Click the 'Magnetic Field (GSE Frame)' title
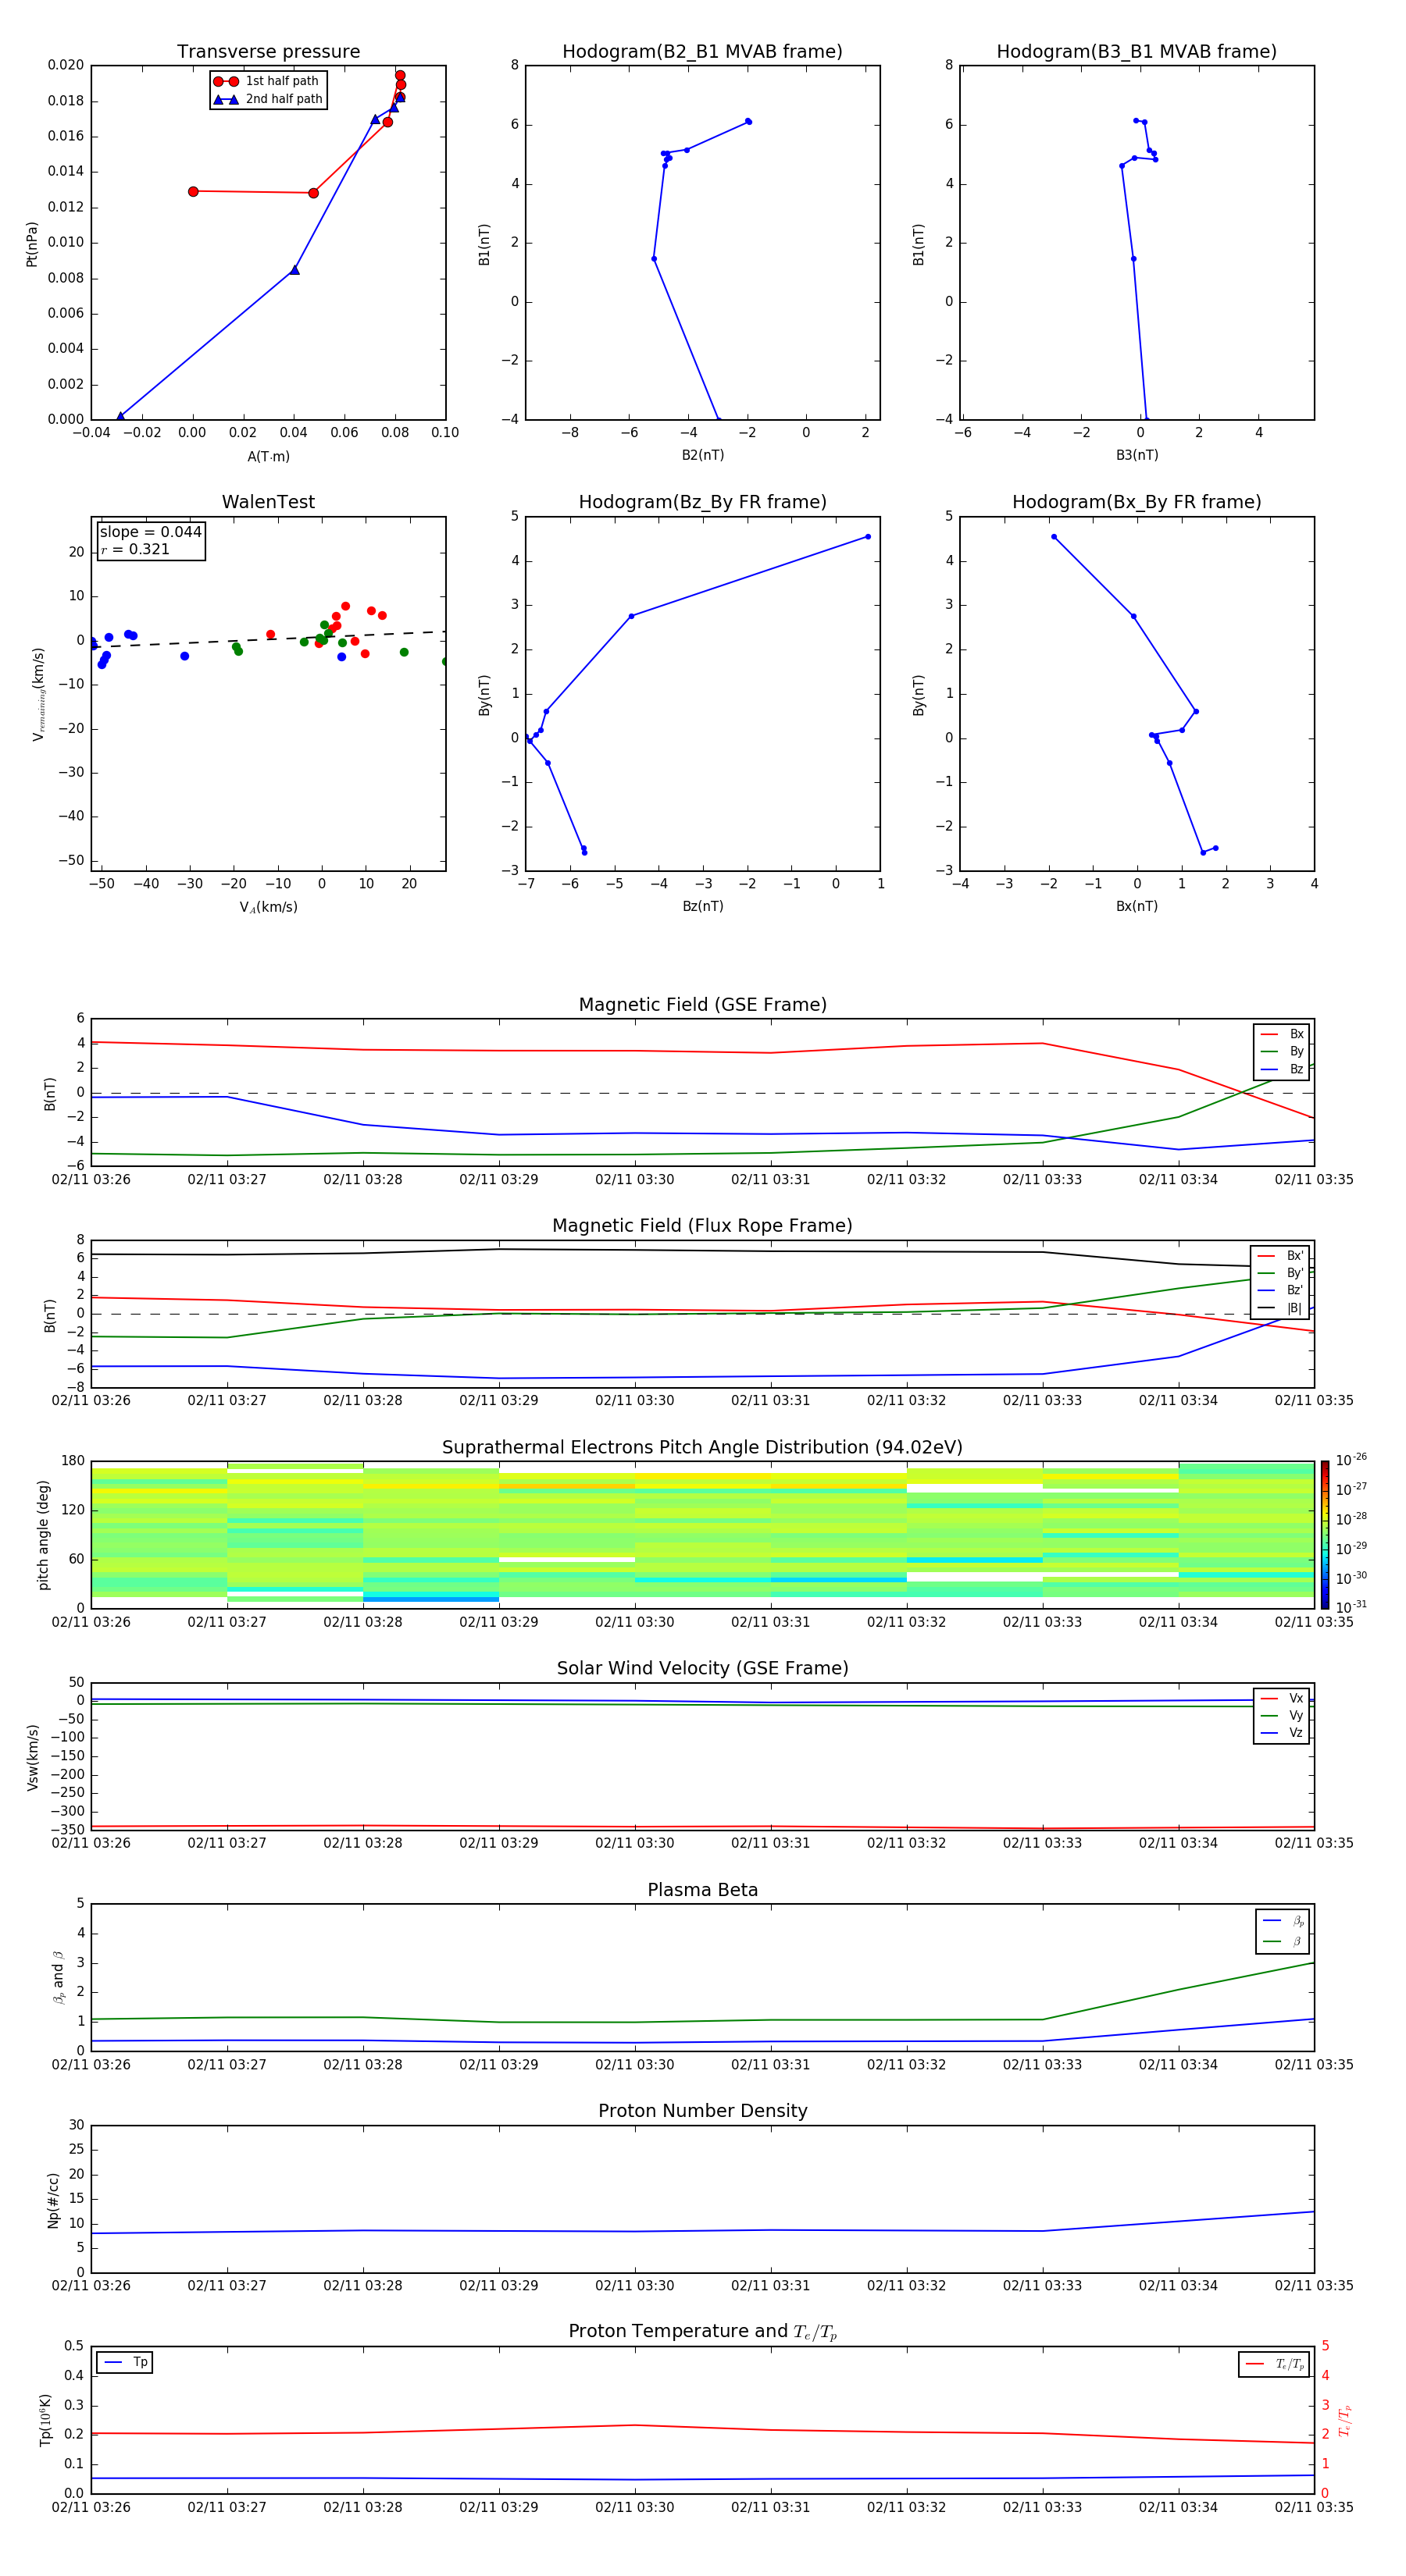This screenshot has width=1406, height=2576. pos(702,1005)
